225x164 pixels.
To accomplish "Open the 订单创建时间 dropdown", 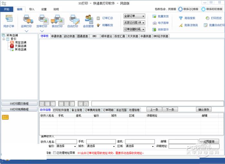I will click(x=134, y=29).
